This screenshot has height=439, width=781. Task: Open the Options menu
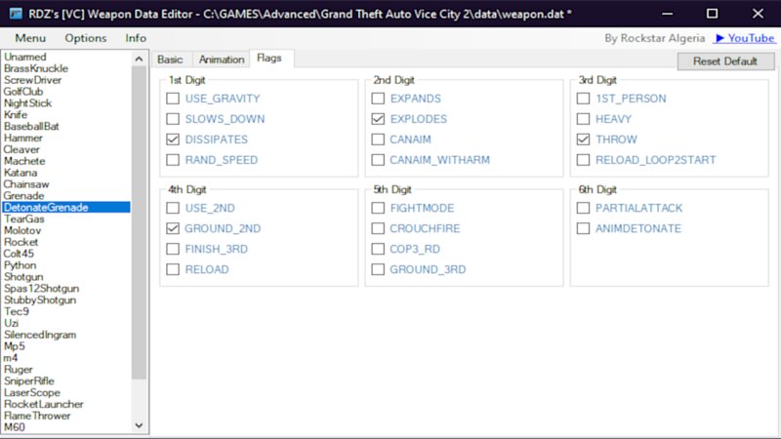point(86,38)
